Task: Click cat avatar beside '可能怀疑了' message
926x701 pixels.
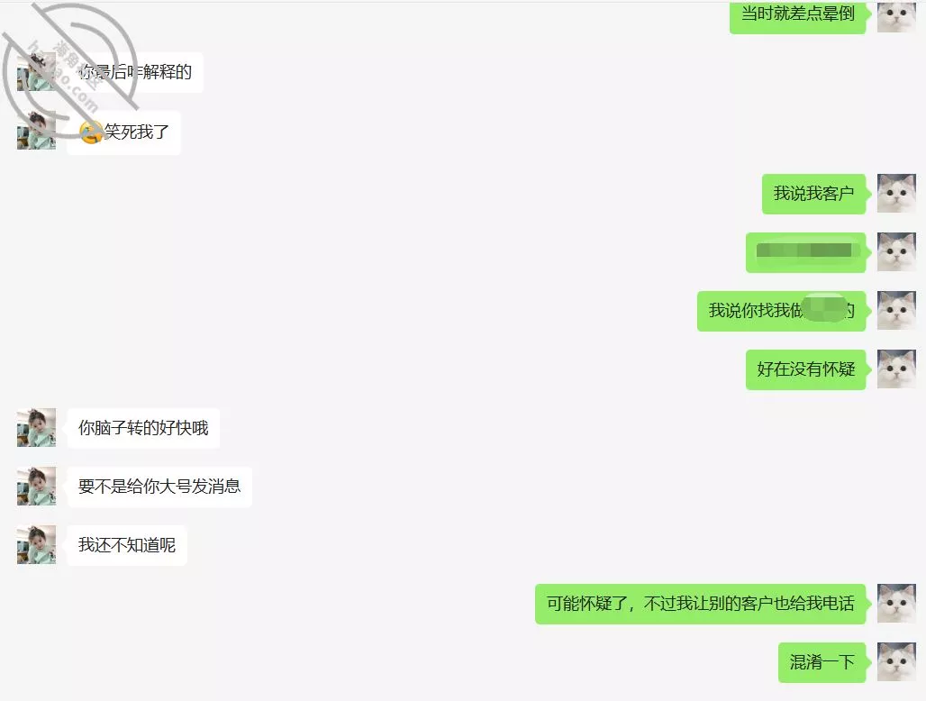Action: point(896,604)
